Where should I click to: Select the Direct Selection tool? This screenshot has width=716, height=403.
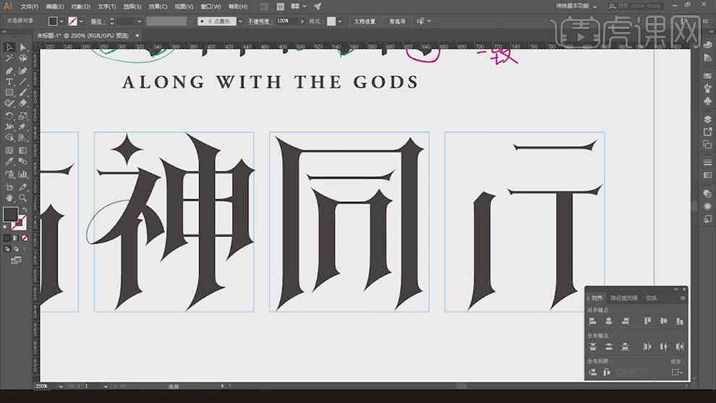pos(23,47)
